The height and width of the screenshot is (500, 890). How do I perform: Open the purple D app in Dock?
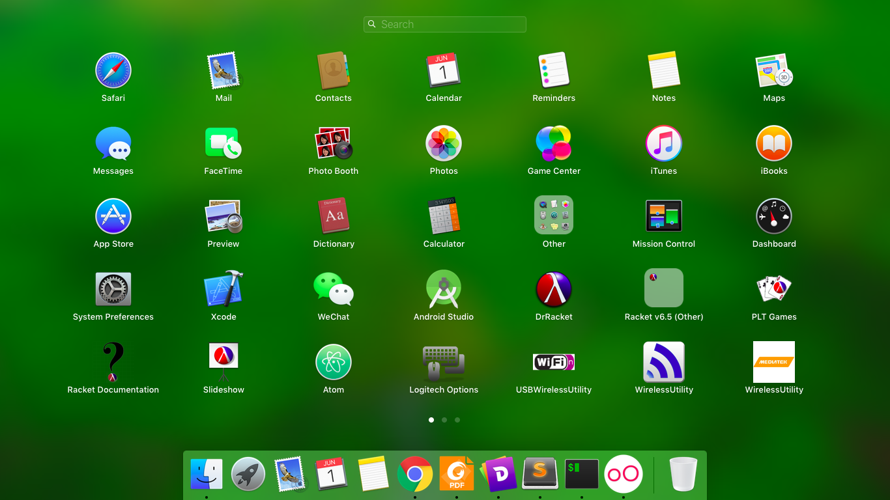[x=498, y=474]
